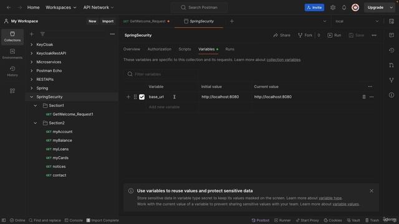This screenshot has height=224, width=399.
Task: Open the local environment selector
Action: (x=357, y=21)
